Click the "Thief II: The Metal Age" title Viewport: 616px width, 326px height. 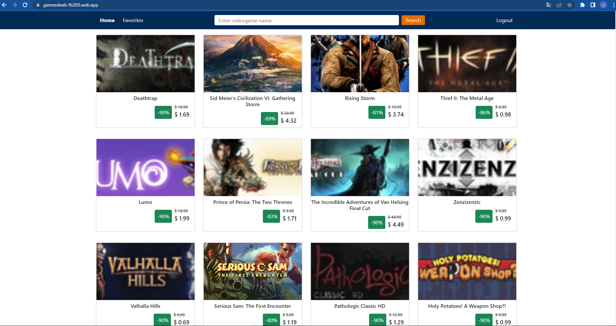pyautogui.click(x=467, y=98)
